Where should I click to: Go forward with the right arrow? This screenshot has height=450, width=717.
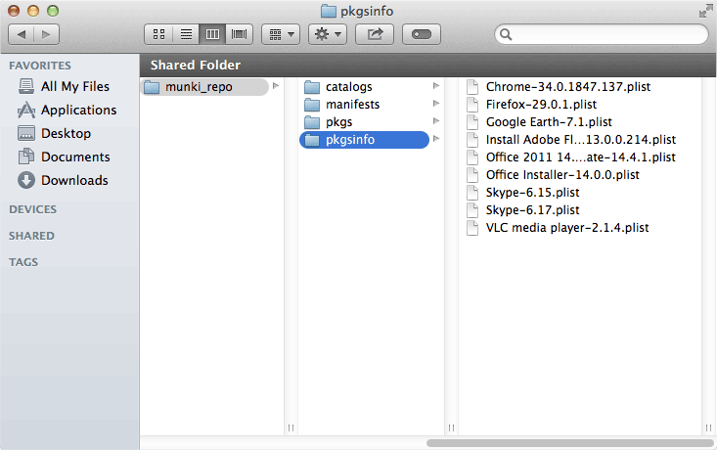click(x=46, y=34)
